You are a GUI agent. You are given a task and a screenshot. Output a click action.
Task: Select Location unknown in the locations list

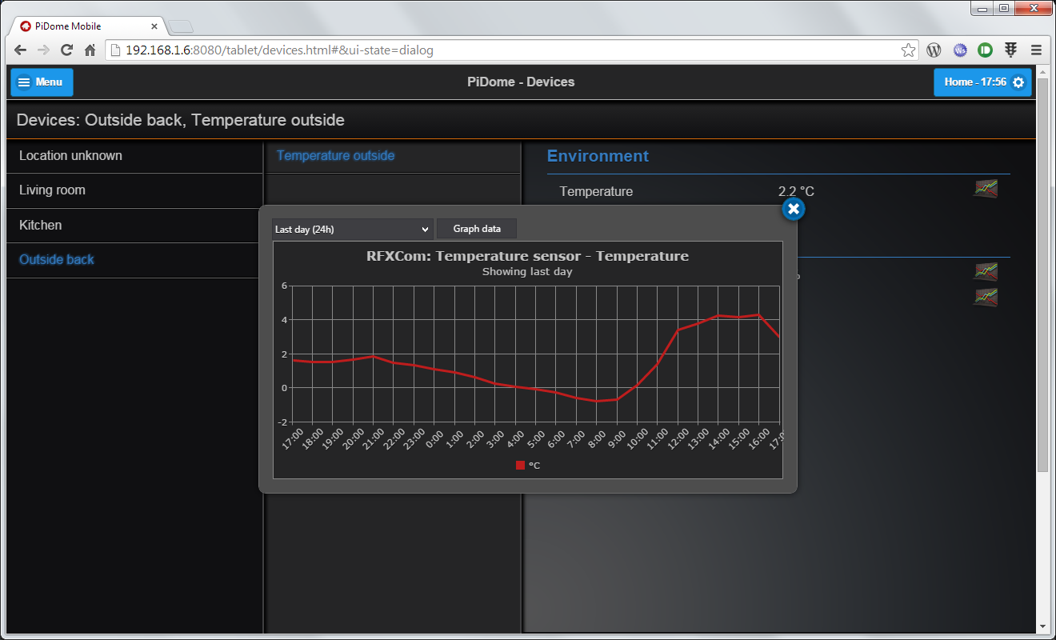(x=134, y=156)
